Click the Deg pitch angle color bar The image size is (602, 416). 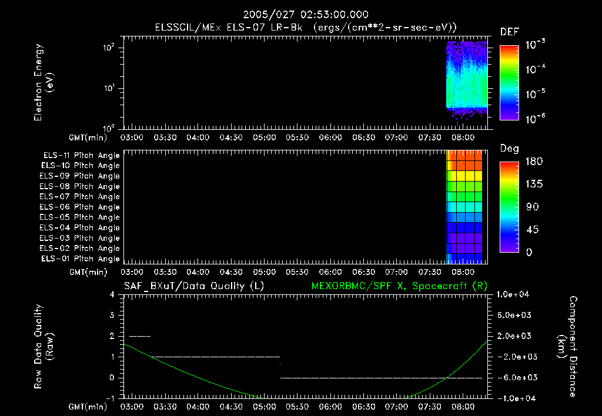point(509,207)
